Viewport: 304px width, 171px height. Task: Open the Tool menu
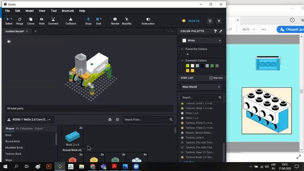click(54, 11)
